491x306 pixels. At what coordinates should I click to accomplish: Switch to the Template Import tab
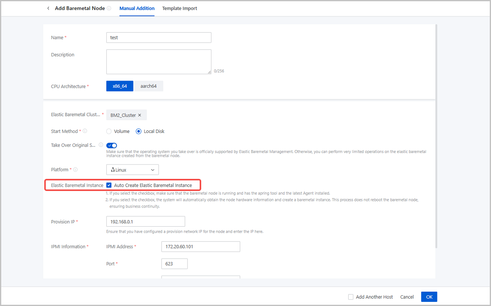(x=179, y=8)
